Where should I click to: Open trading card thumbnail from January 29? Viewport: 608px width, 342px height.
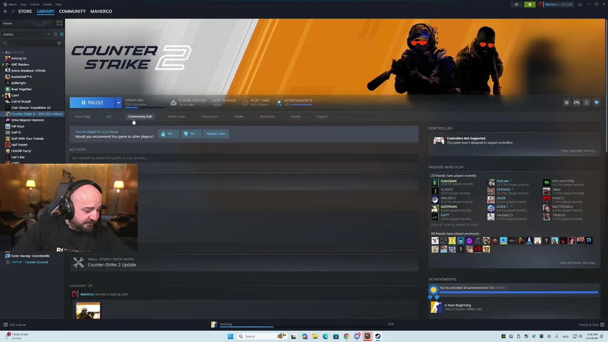[x=88, y=310]
